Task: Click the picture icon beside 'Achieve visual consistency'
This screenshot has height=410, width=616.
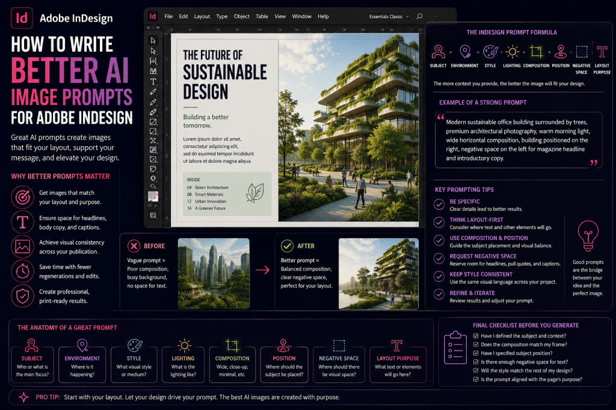Action: point(22,246)
